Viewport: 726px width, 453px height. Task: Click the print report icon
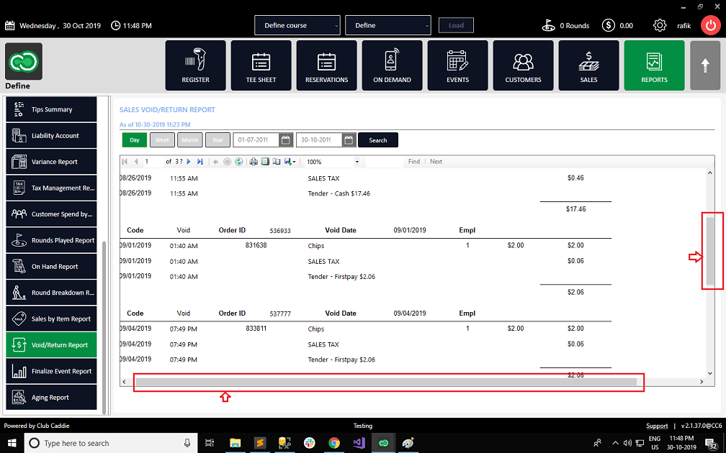point(254,162)
